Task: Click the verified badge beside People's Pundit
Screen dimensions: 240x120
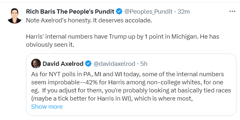Action: click(x=119, y=11)
